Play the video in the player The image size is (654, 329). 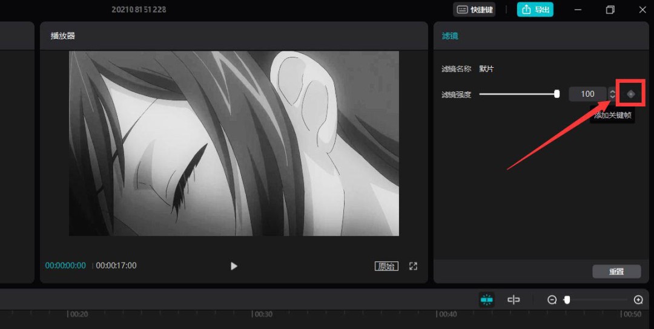(234, 265)
